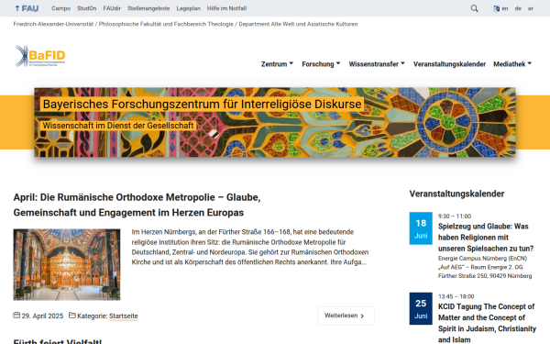Click the 18 Juni date badge
The image size is (550, 344).
[x=421, y=228]
